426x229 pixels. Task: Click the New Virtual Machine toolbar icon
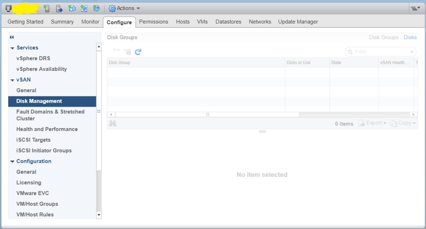pyautogui.click(x=71, y=8)
